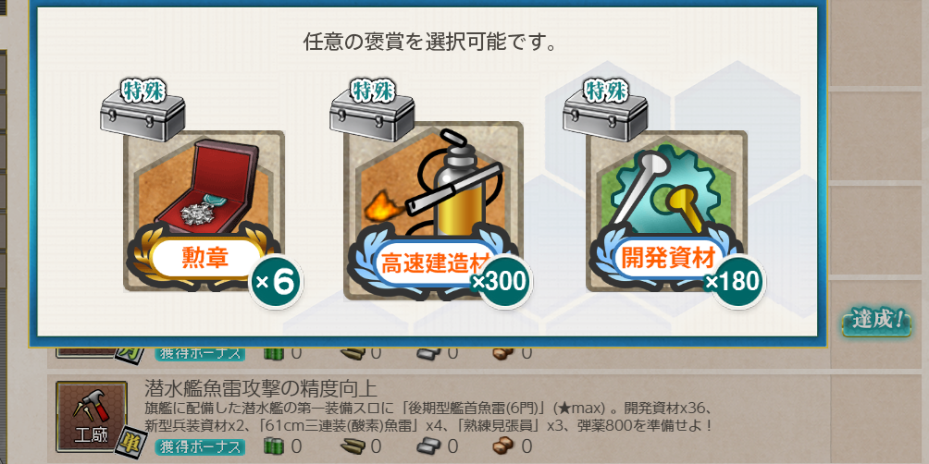Image resolution: width=929 pixels, height=464 pixels.
Task: Click the 特殊 chest above 開発資材
Action: point(605,110)
